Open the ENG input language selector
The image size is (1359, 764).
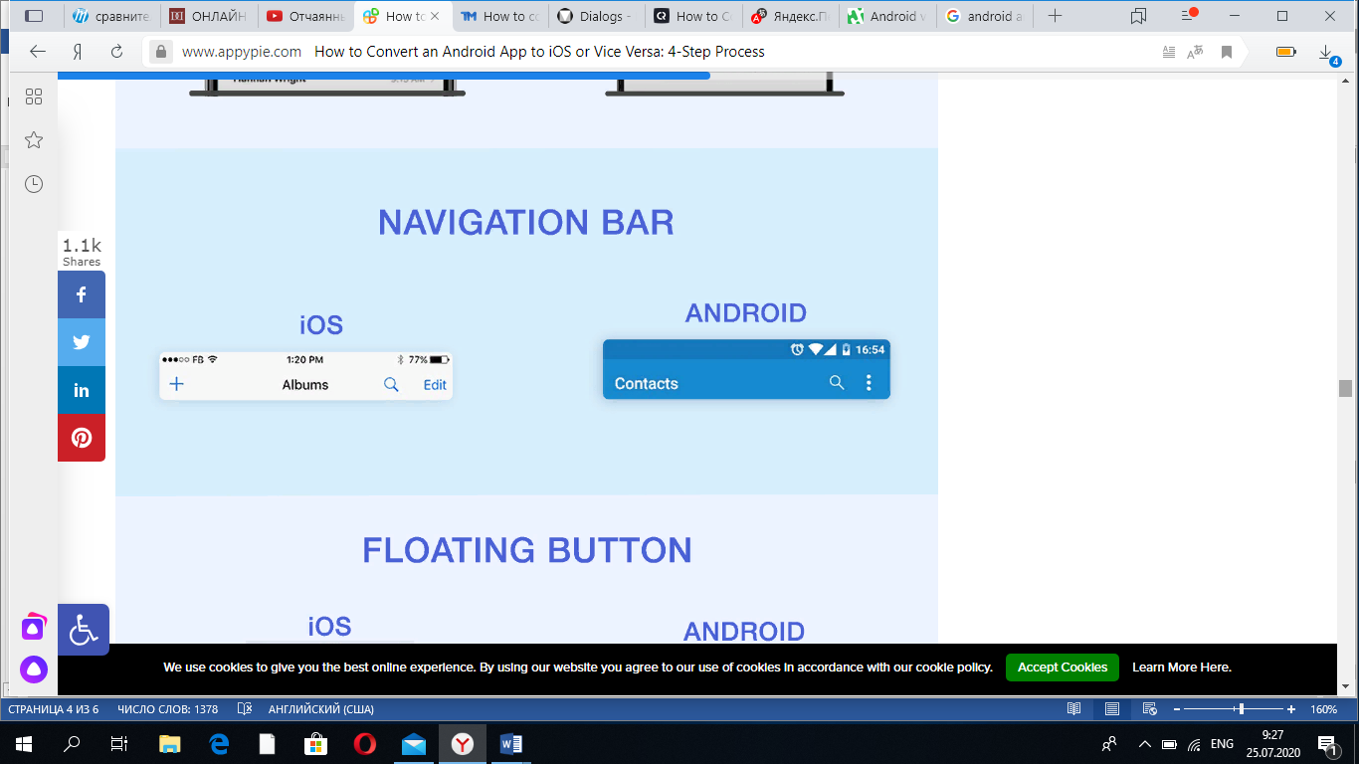pyautogui.click(x=1222, y=744)
